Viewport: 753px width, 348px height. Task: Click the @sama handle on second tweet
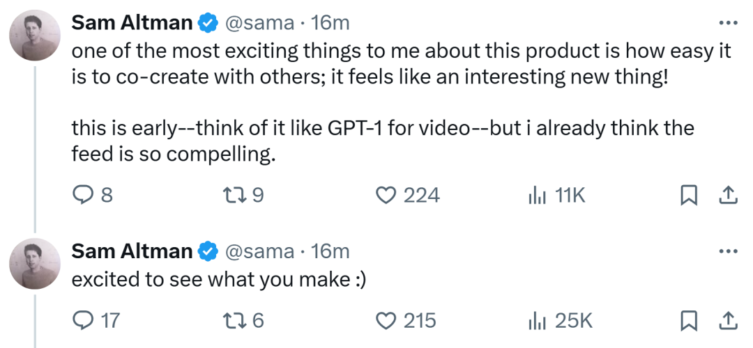(x=258, y=251)
